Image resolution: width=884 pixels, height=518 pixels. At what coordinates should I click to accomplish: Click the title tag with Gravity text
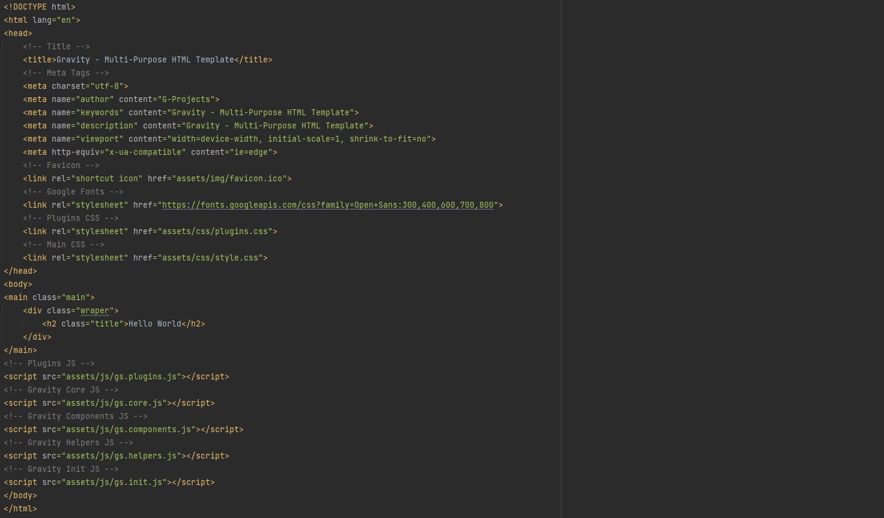point(148,60)
